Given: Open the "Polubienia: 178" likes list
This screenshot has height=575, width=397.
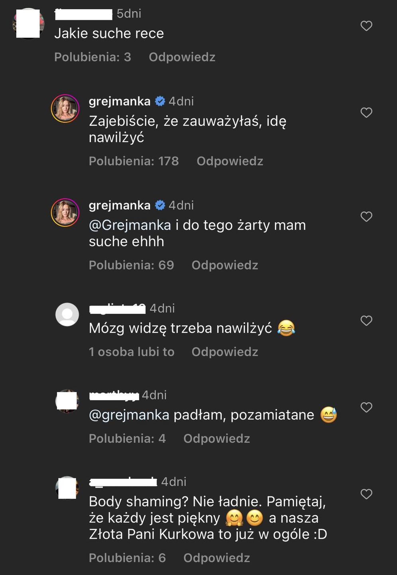Looking at the screenshot, I should click(134, 161).
